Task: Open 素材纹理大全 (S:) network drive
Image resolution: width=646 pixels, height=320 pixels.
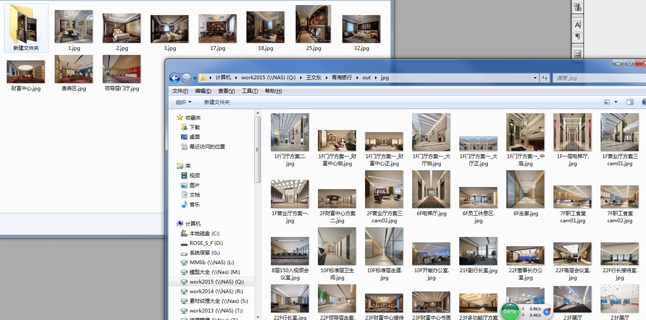Action: tap(214, 301)
